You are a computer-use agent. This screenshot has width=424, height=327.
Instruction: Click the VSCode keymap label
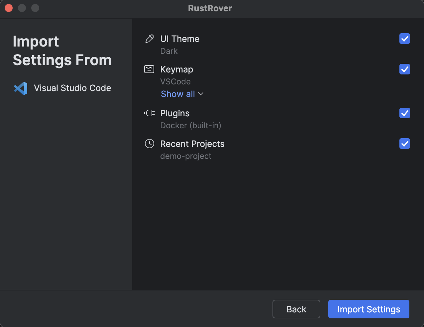pos(175,81)
